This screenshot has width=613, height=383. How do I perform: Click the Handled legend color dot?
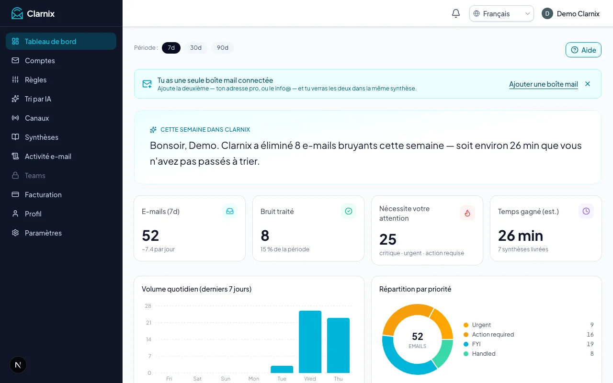pyautogui.click(x=466, y=354)
